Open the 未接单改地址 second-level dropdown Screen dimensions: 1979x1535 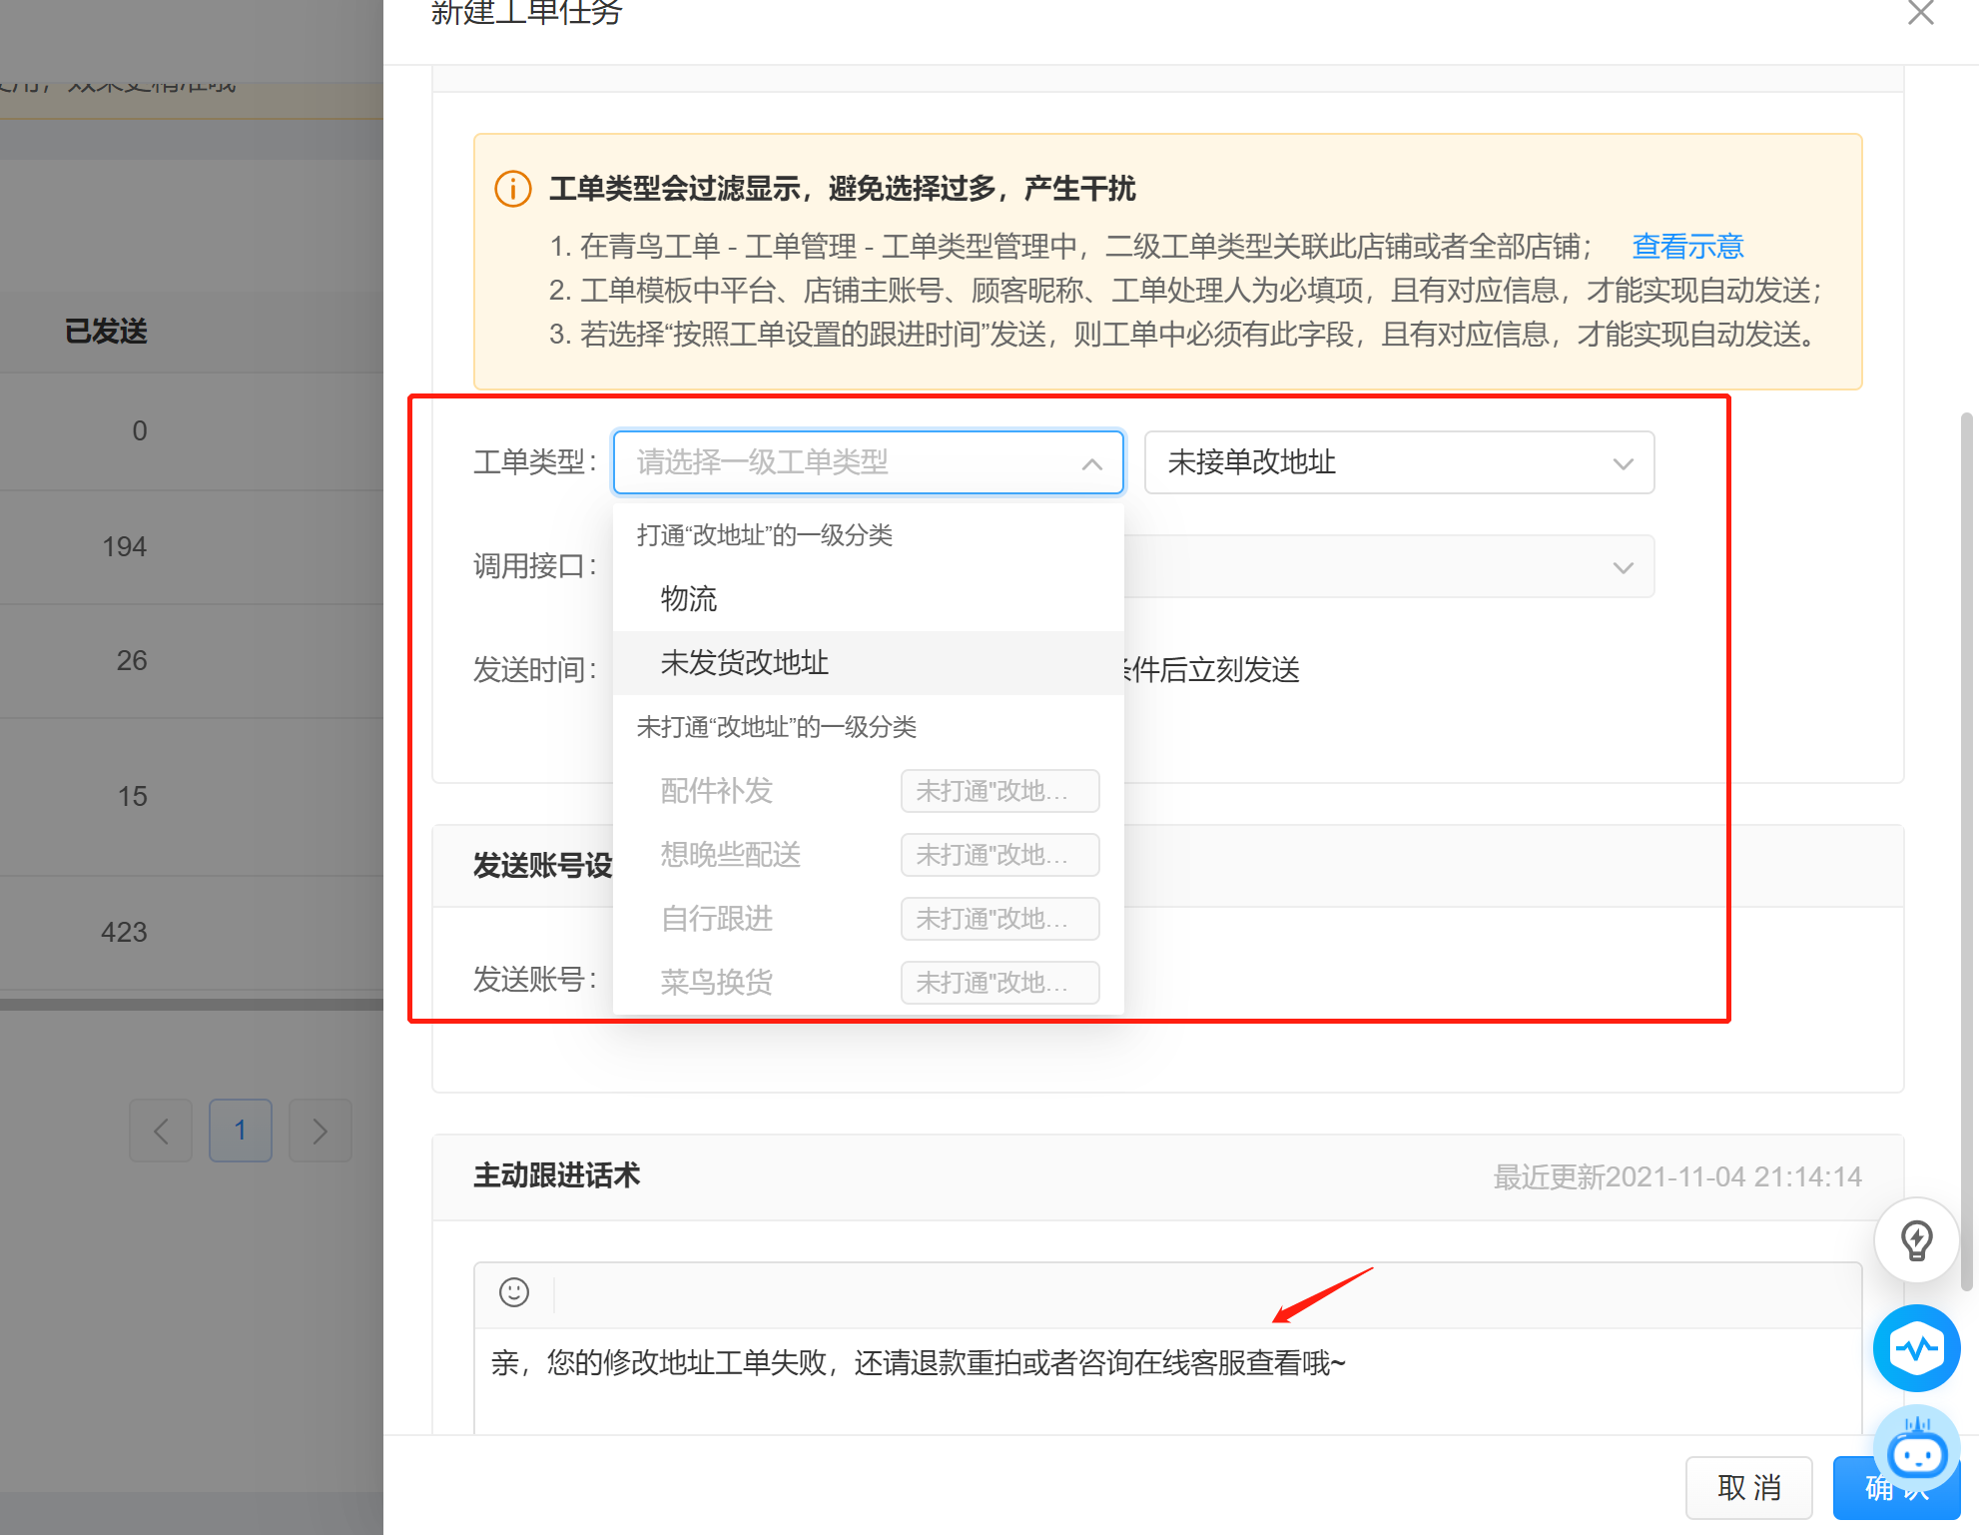[x=1399, y=462]
